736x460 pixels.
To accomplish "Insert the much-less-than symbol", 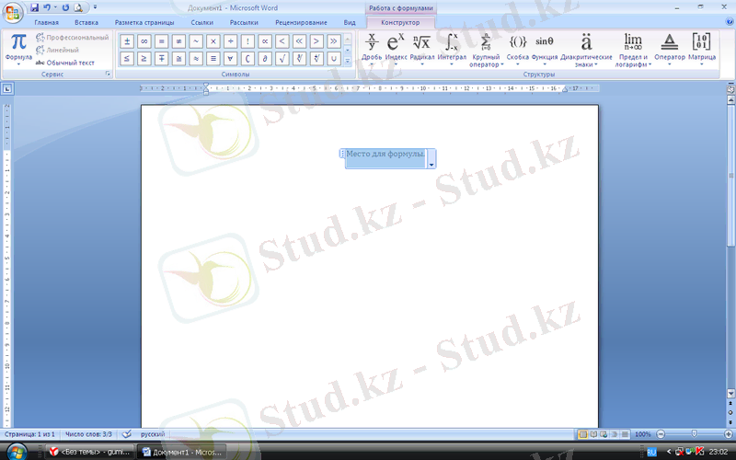I will [300, 41].
